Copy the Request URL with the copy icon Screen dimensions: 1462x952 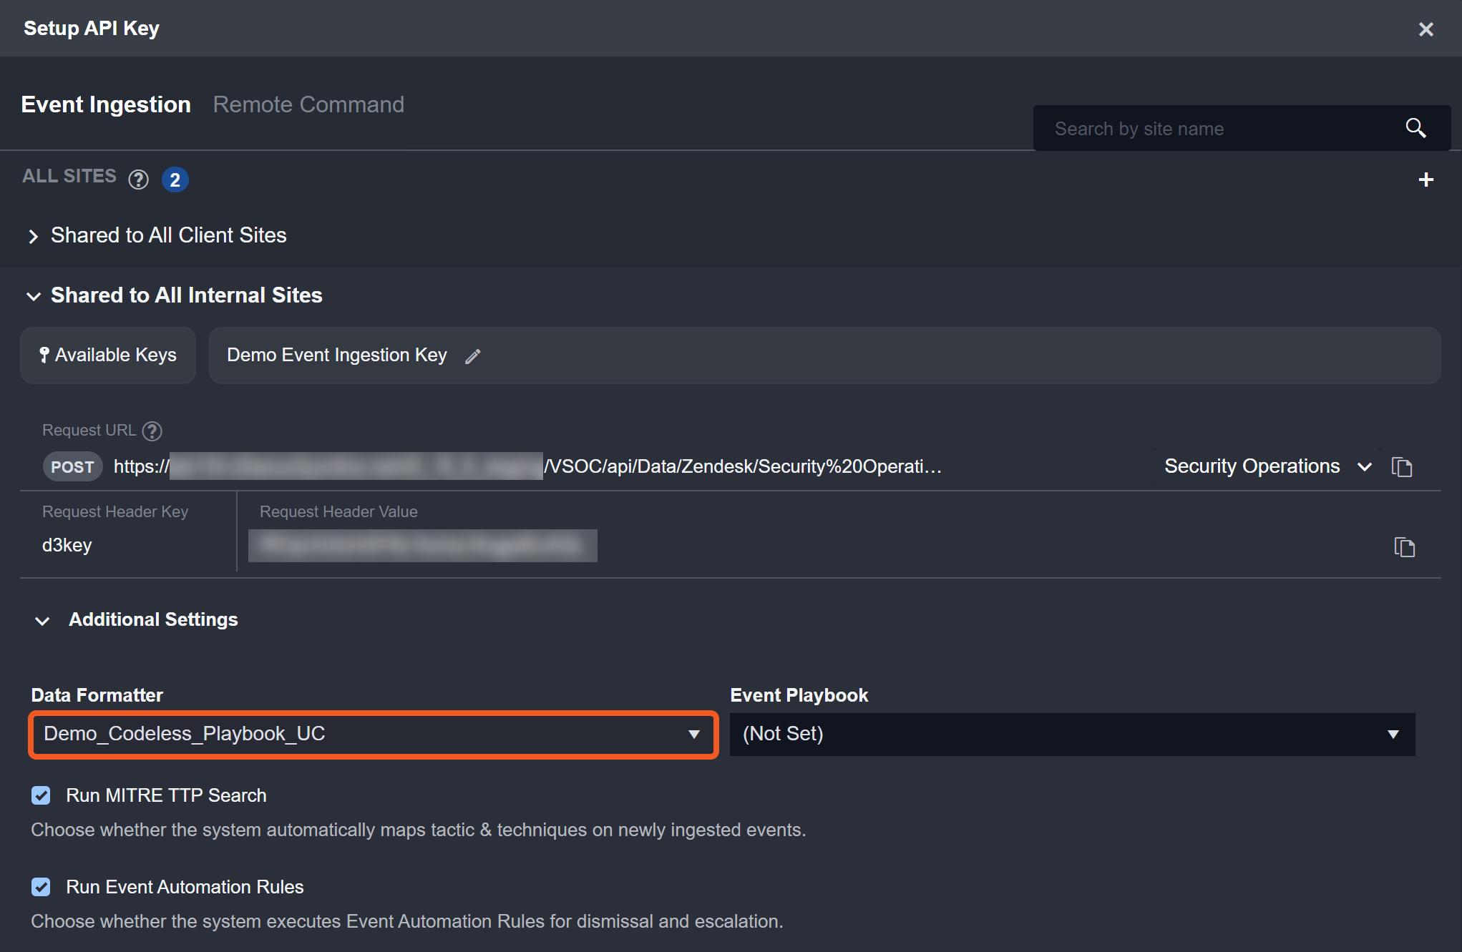point(1401,467)
